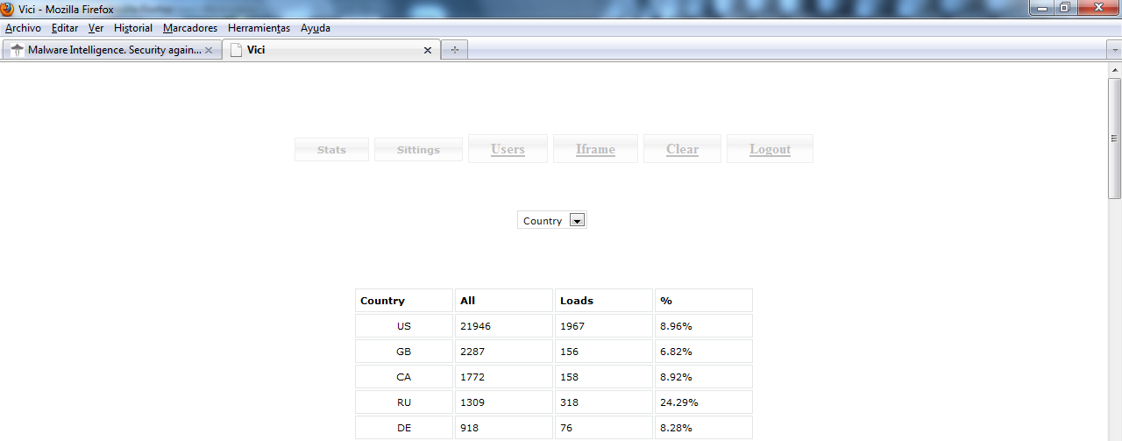Click the Firefox logo in title bar

coord(8,9)
